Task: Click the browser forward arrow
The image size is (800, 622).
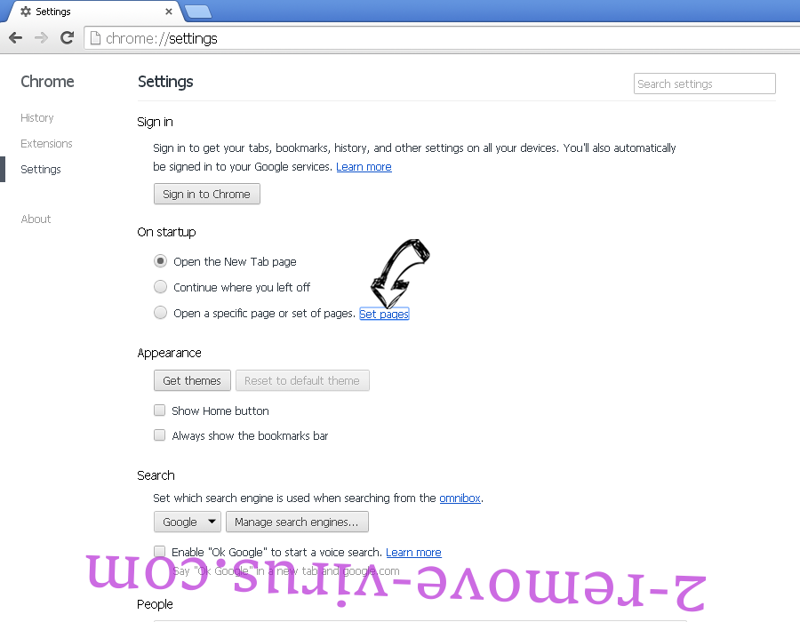Action: pos(41,37)
